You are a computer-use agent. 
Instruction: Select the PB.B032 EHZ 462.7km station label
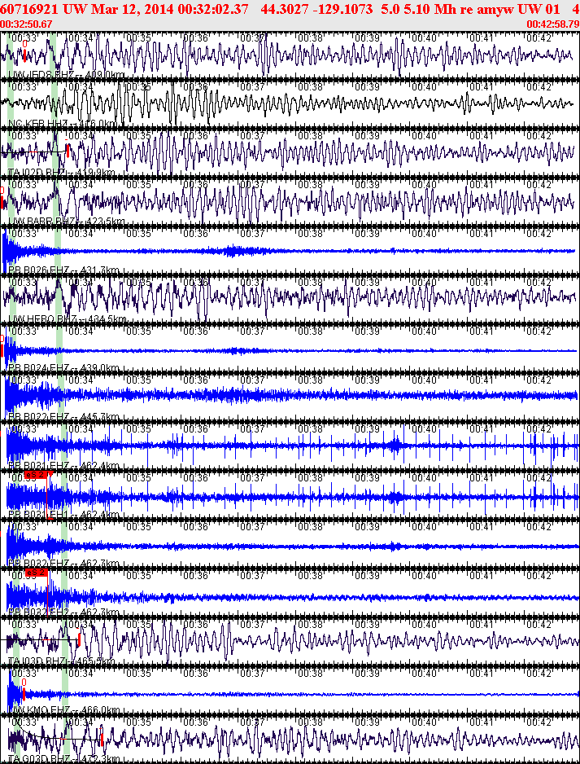(63, 564)
